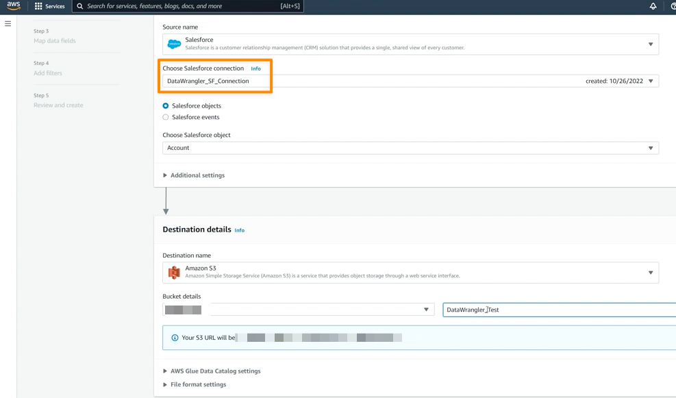Click the 'Bucket details' label
The image size is (676, 398).
(x=181, y=296)
